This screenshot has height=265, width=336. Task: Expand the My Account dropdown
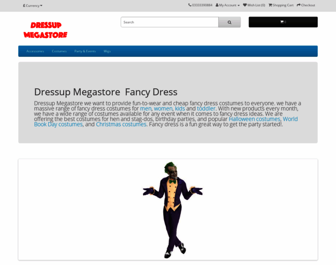coord(228,5)
